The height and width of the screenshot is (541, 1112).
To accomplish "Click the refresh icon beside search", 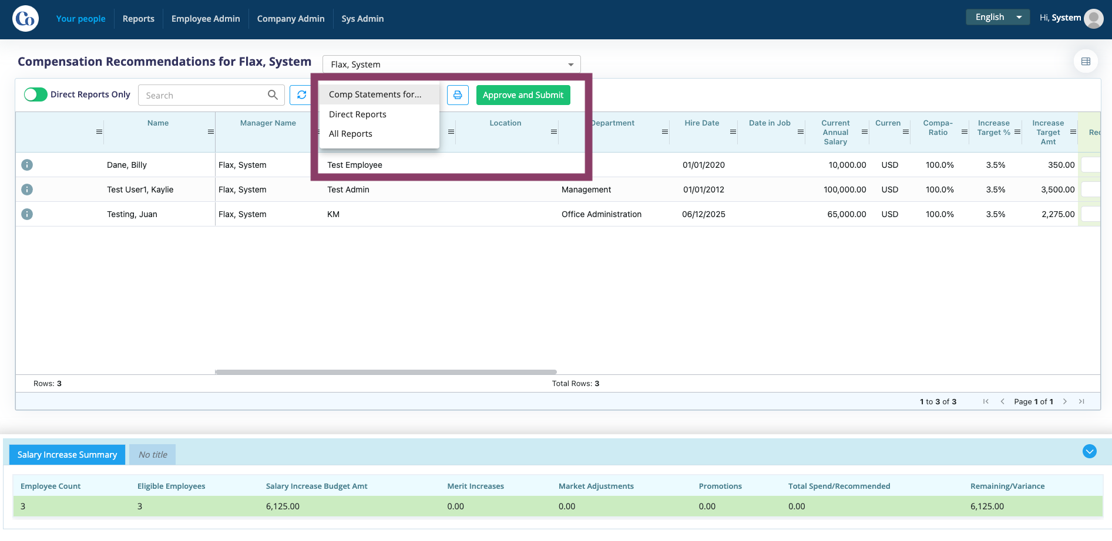I will (x=301, y=95).
